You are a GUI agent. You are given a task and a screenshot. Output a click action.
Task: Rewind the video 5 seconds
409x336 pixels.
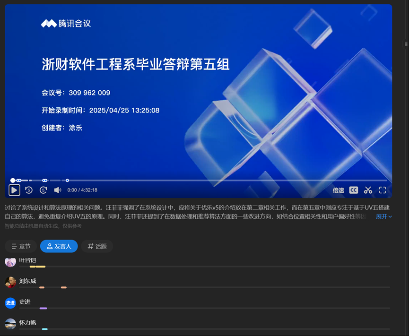coord(29,190)
